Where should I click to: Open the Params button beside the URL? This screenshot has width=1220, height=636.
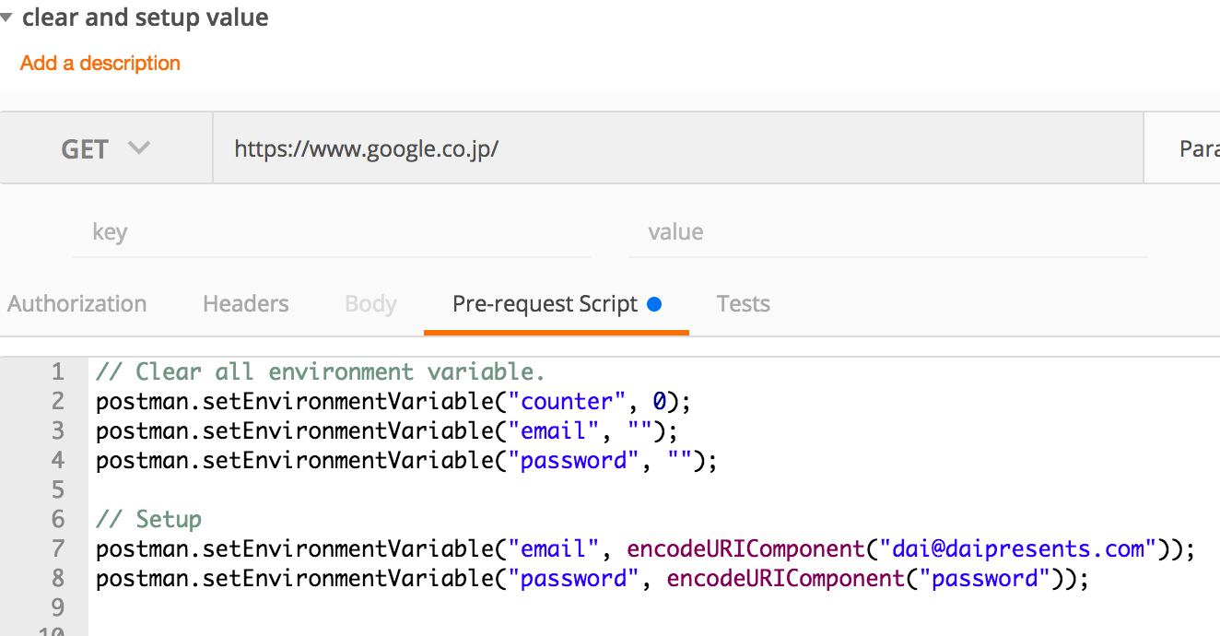(x=1198, y=149)
